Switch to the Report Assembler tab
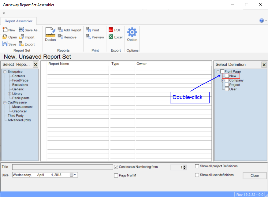This screenshot has height=197, width=268. click(18, 21)
